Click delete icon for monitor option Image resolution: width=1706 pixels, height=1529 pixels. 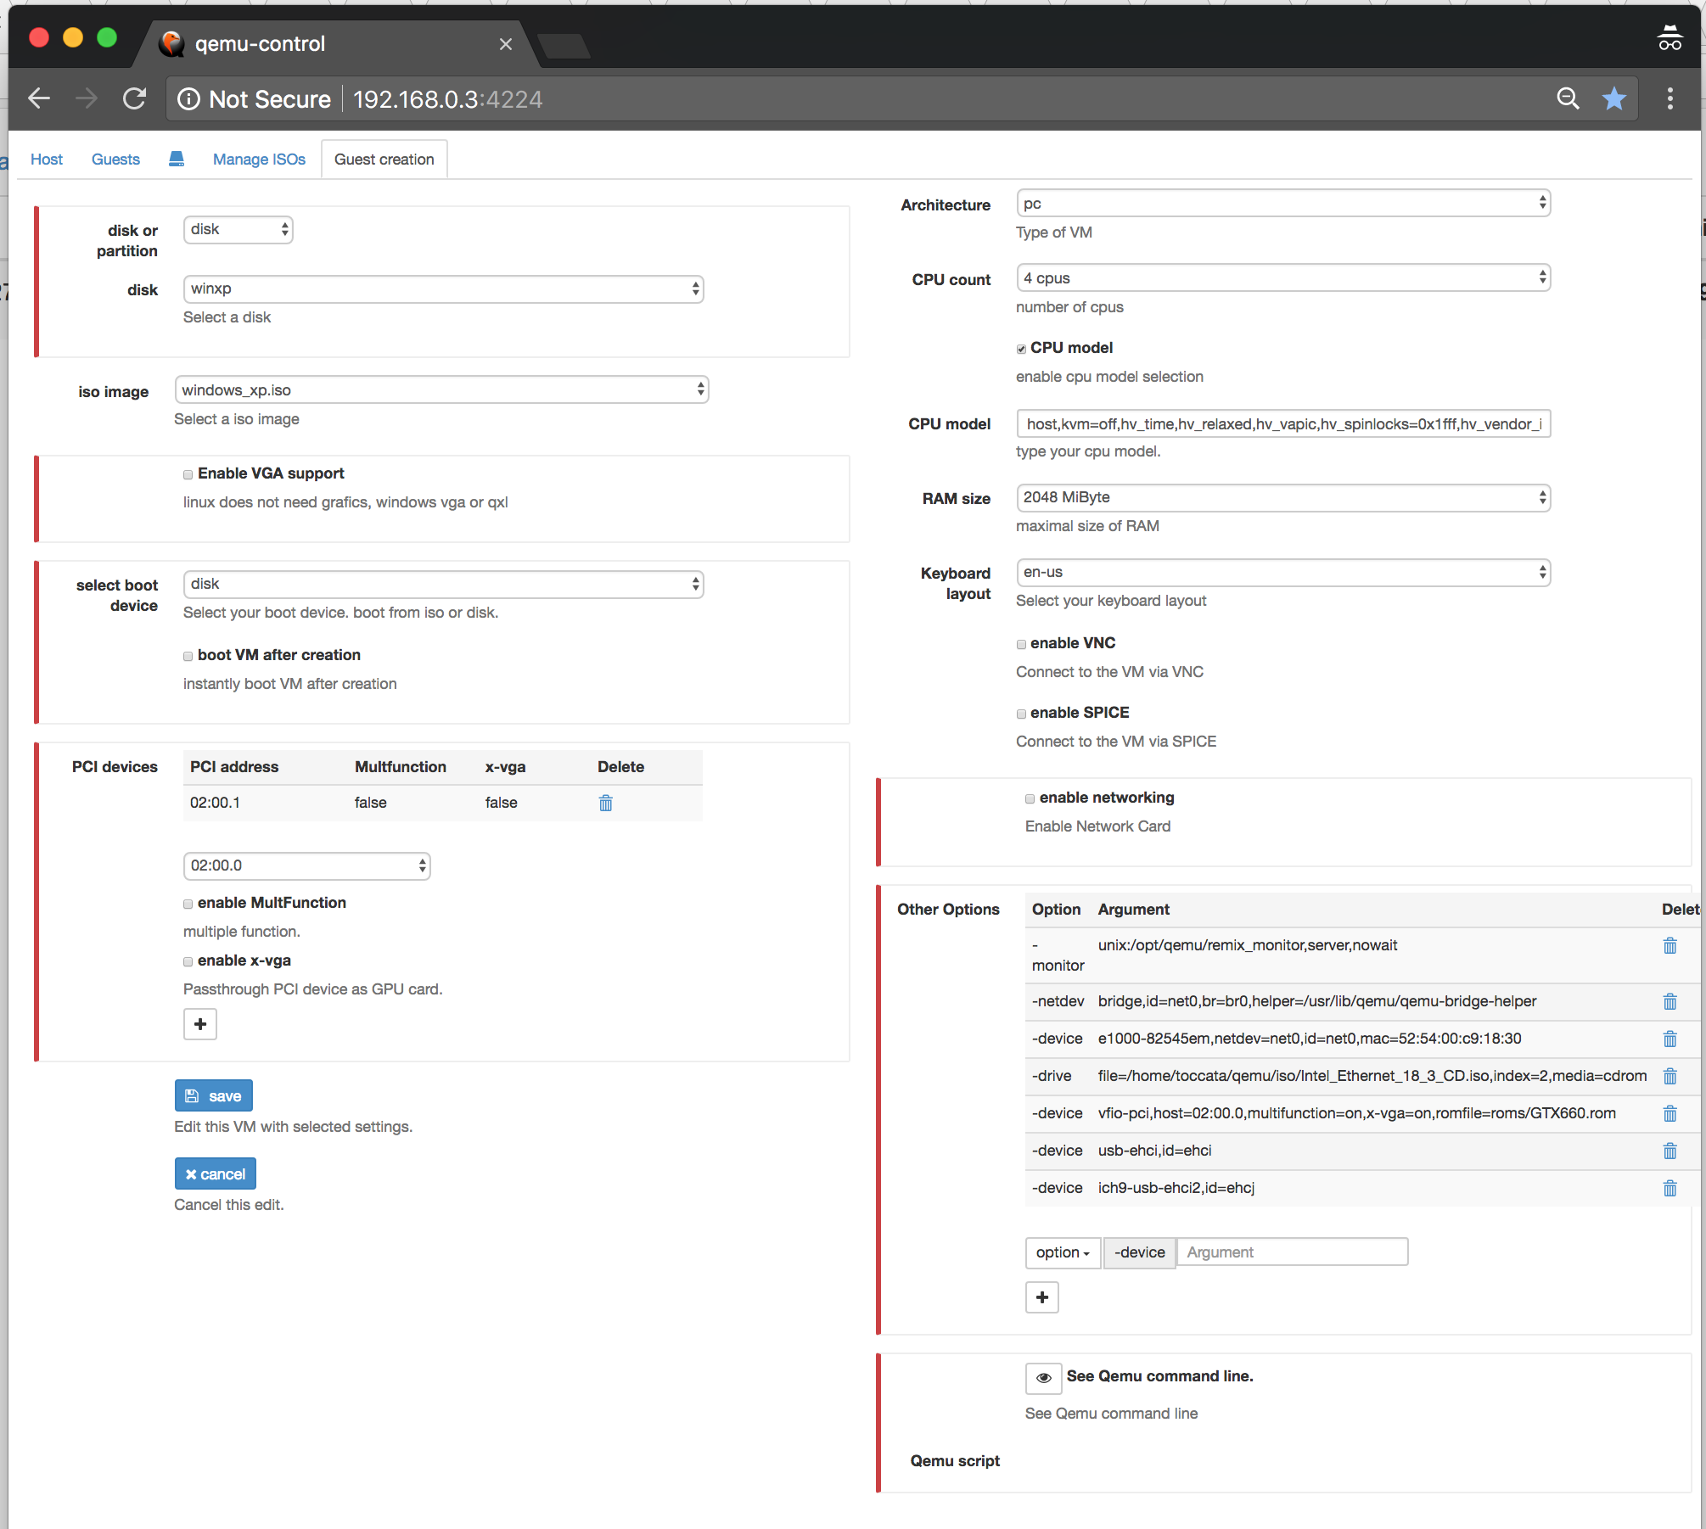coord(1670,946)
